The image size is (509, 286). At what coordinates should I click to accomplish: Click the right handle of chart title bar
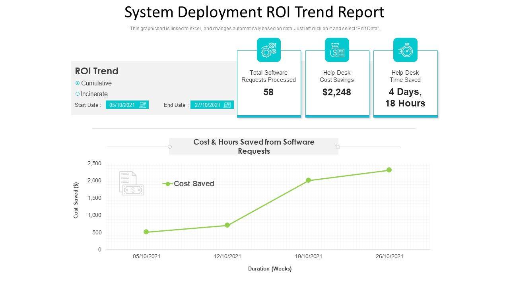[x=338, y=147]
